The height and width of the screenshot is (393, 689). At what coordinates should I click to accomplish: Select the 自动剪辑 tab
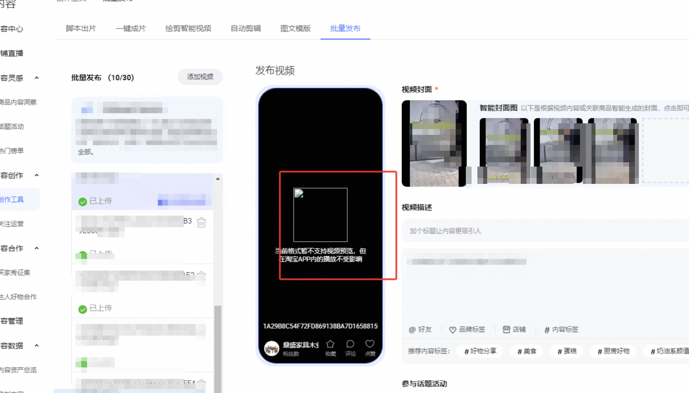246,28
